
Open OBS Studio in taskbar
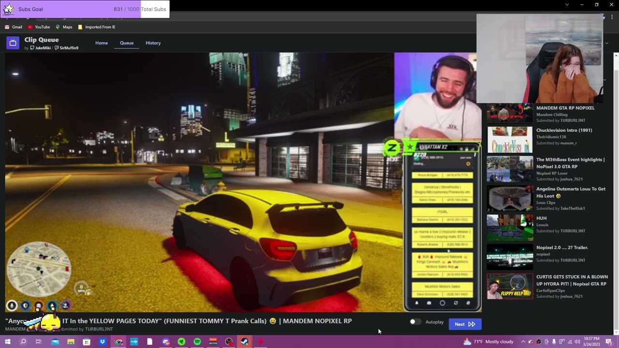229,342
